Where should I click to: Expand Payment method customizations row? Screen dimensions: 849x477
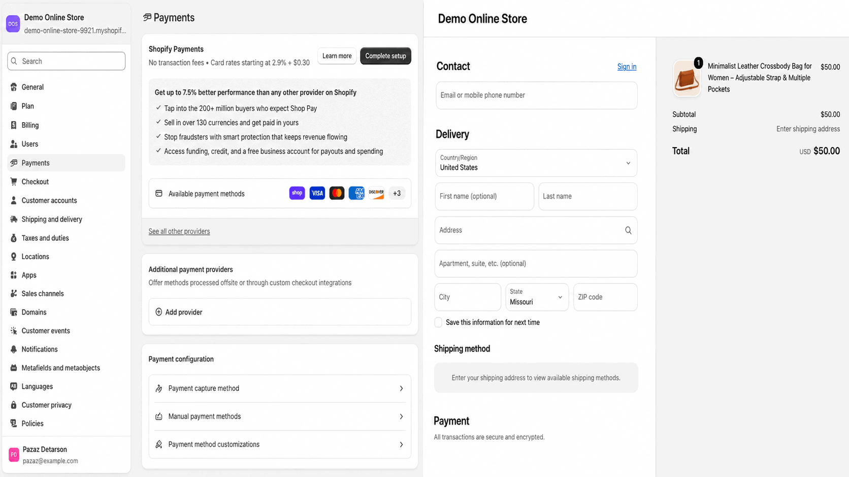pos(280,445)
